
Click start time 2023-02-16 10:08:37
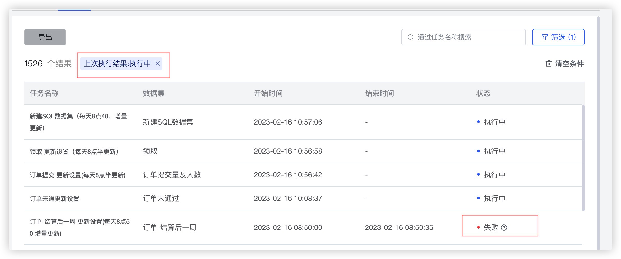288,199
